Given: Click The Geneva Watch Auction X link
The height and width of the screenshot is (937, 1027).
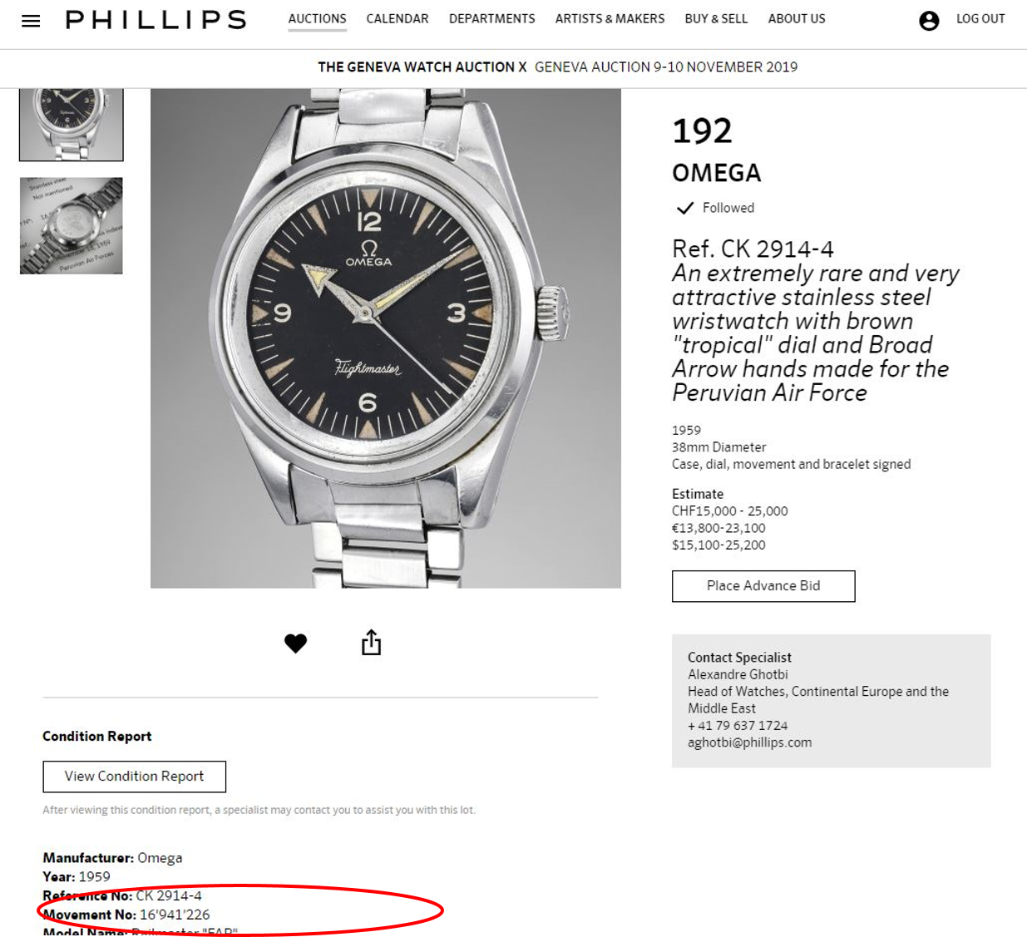Looking at the screenshot, I should click(422, 67).
